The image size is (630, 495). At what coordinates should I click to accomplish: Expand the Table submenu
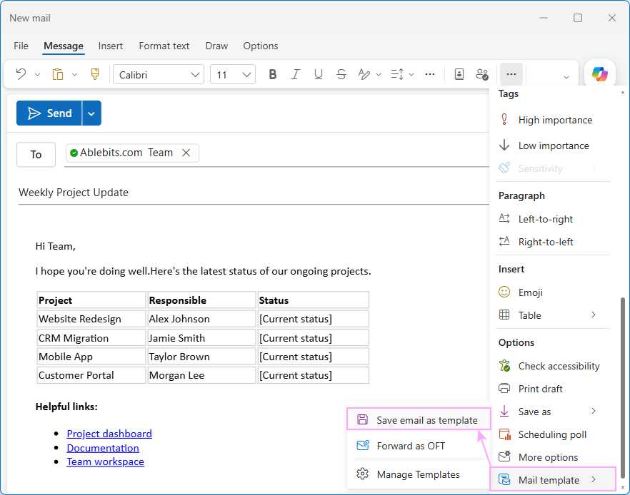tap(594, 315)
